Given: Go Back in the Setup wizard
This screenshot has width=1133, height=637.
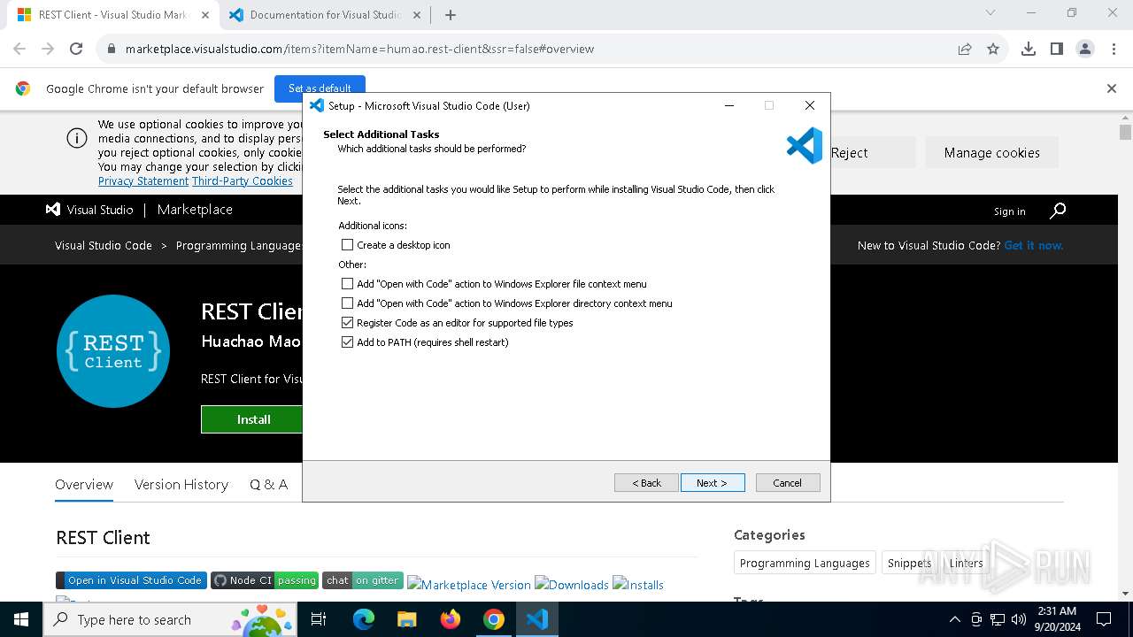Looking at the screenshot, I should [646, 482].
